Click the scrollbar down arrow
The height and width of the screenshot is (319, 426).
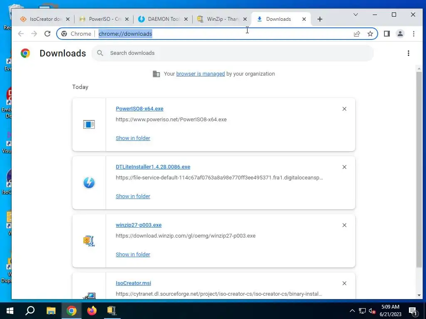point(419,295)
